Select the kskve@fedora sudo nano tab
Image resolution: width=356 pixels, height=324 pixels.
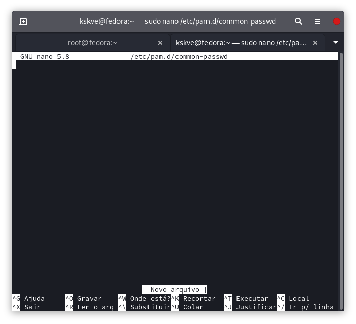(242, 43)
